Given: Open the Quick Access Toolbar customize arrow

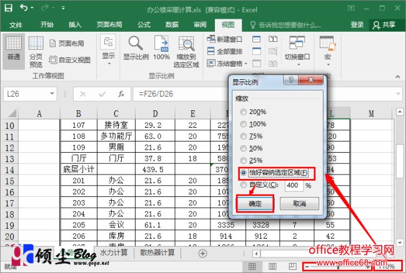Looking at the screenshot, I should click(x=63, y=8).
